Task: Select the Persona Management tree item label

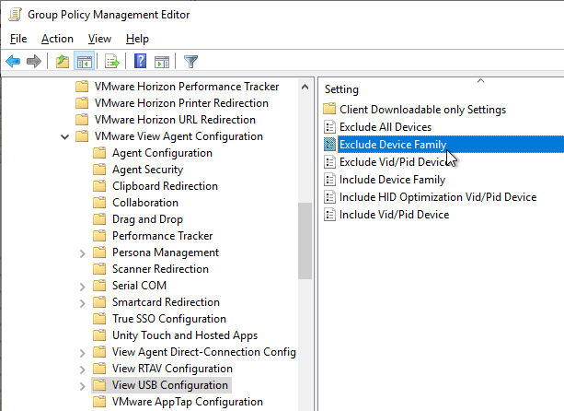Action: (x=166, y=252)
